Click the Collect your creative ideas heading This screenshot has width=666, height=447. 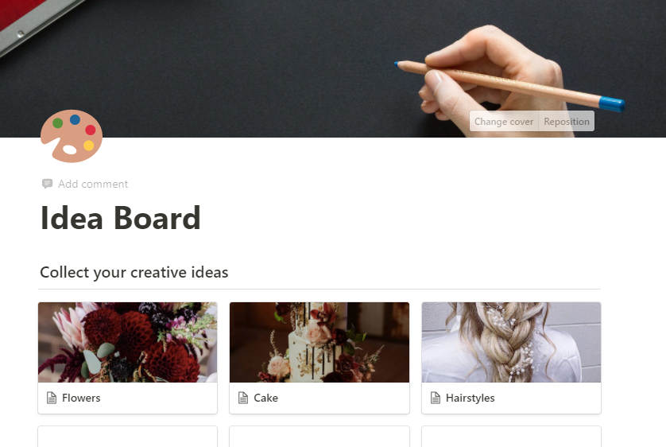134,272
